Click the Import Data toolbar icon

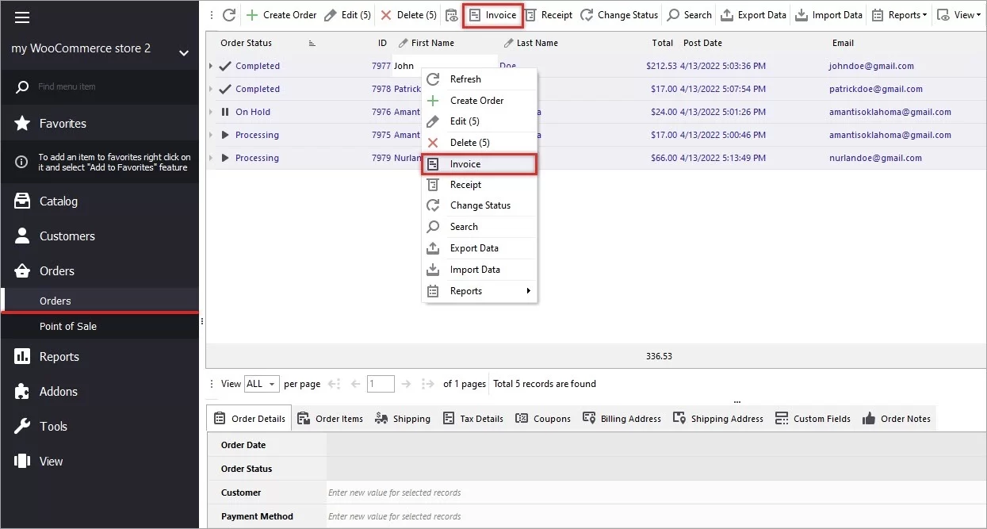(828, 14)
